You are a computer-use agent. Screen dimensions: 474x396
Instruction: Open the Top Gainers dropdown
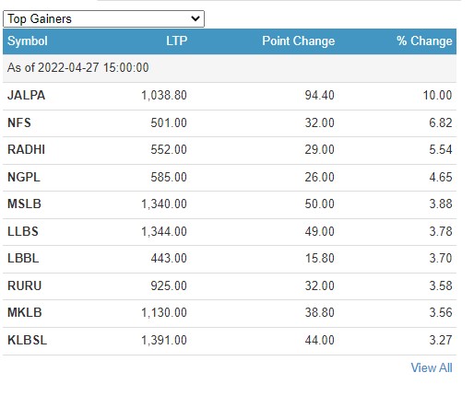(x=103, y=19)
